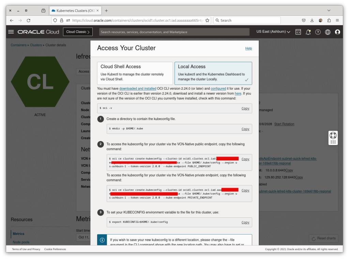
Task: Open the language globe icon
Action: pos(328,32)
